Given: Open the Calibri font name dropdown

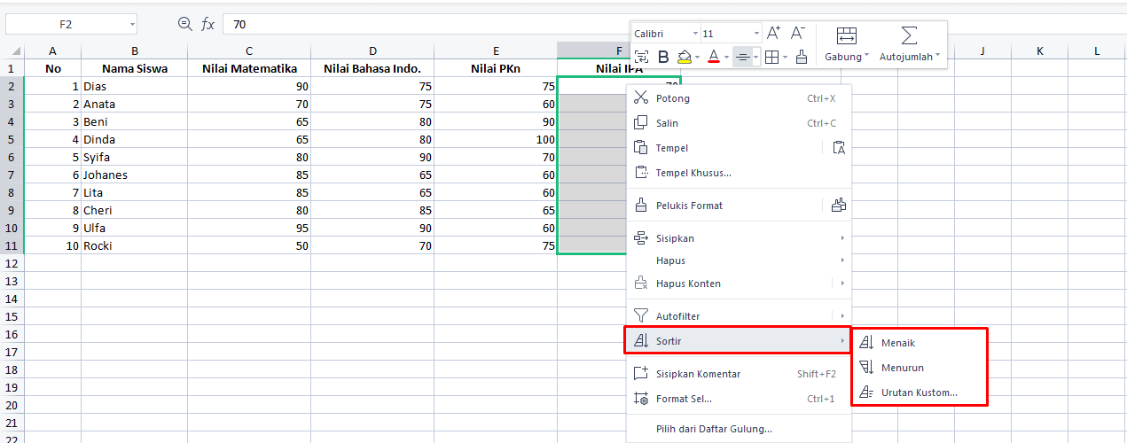Looking at the screenshot, I should coord(694,34).
